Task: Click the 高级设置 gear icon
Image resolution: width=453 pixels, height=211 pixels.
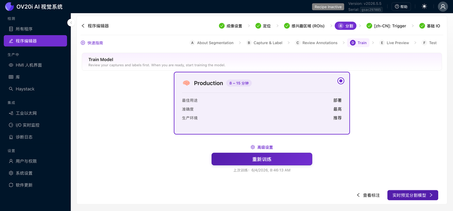Action: click(253, 147)
